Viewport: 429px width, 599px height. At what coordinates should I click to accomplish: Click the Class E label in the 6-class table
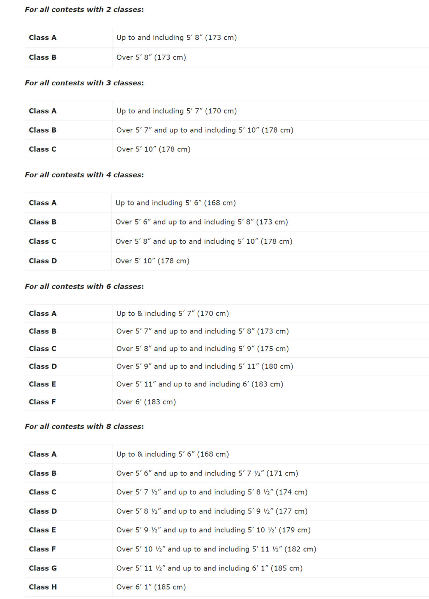click(x=42, y=385)
